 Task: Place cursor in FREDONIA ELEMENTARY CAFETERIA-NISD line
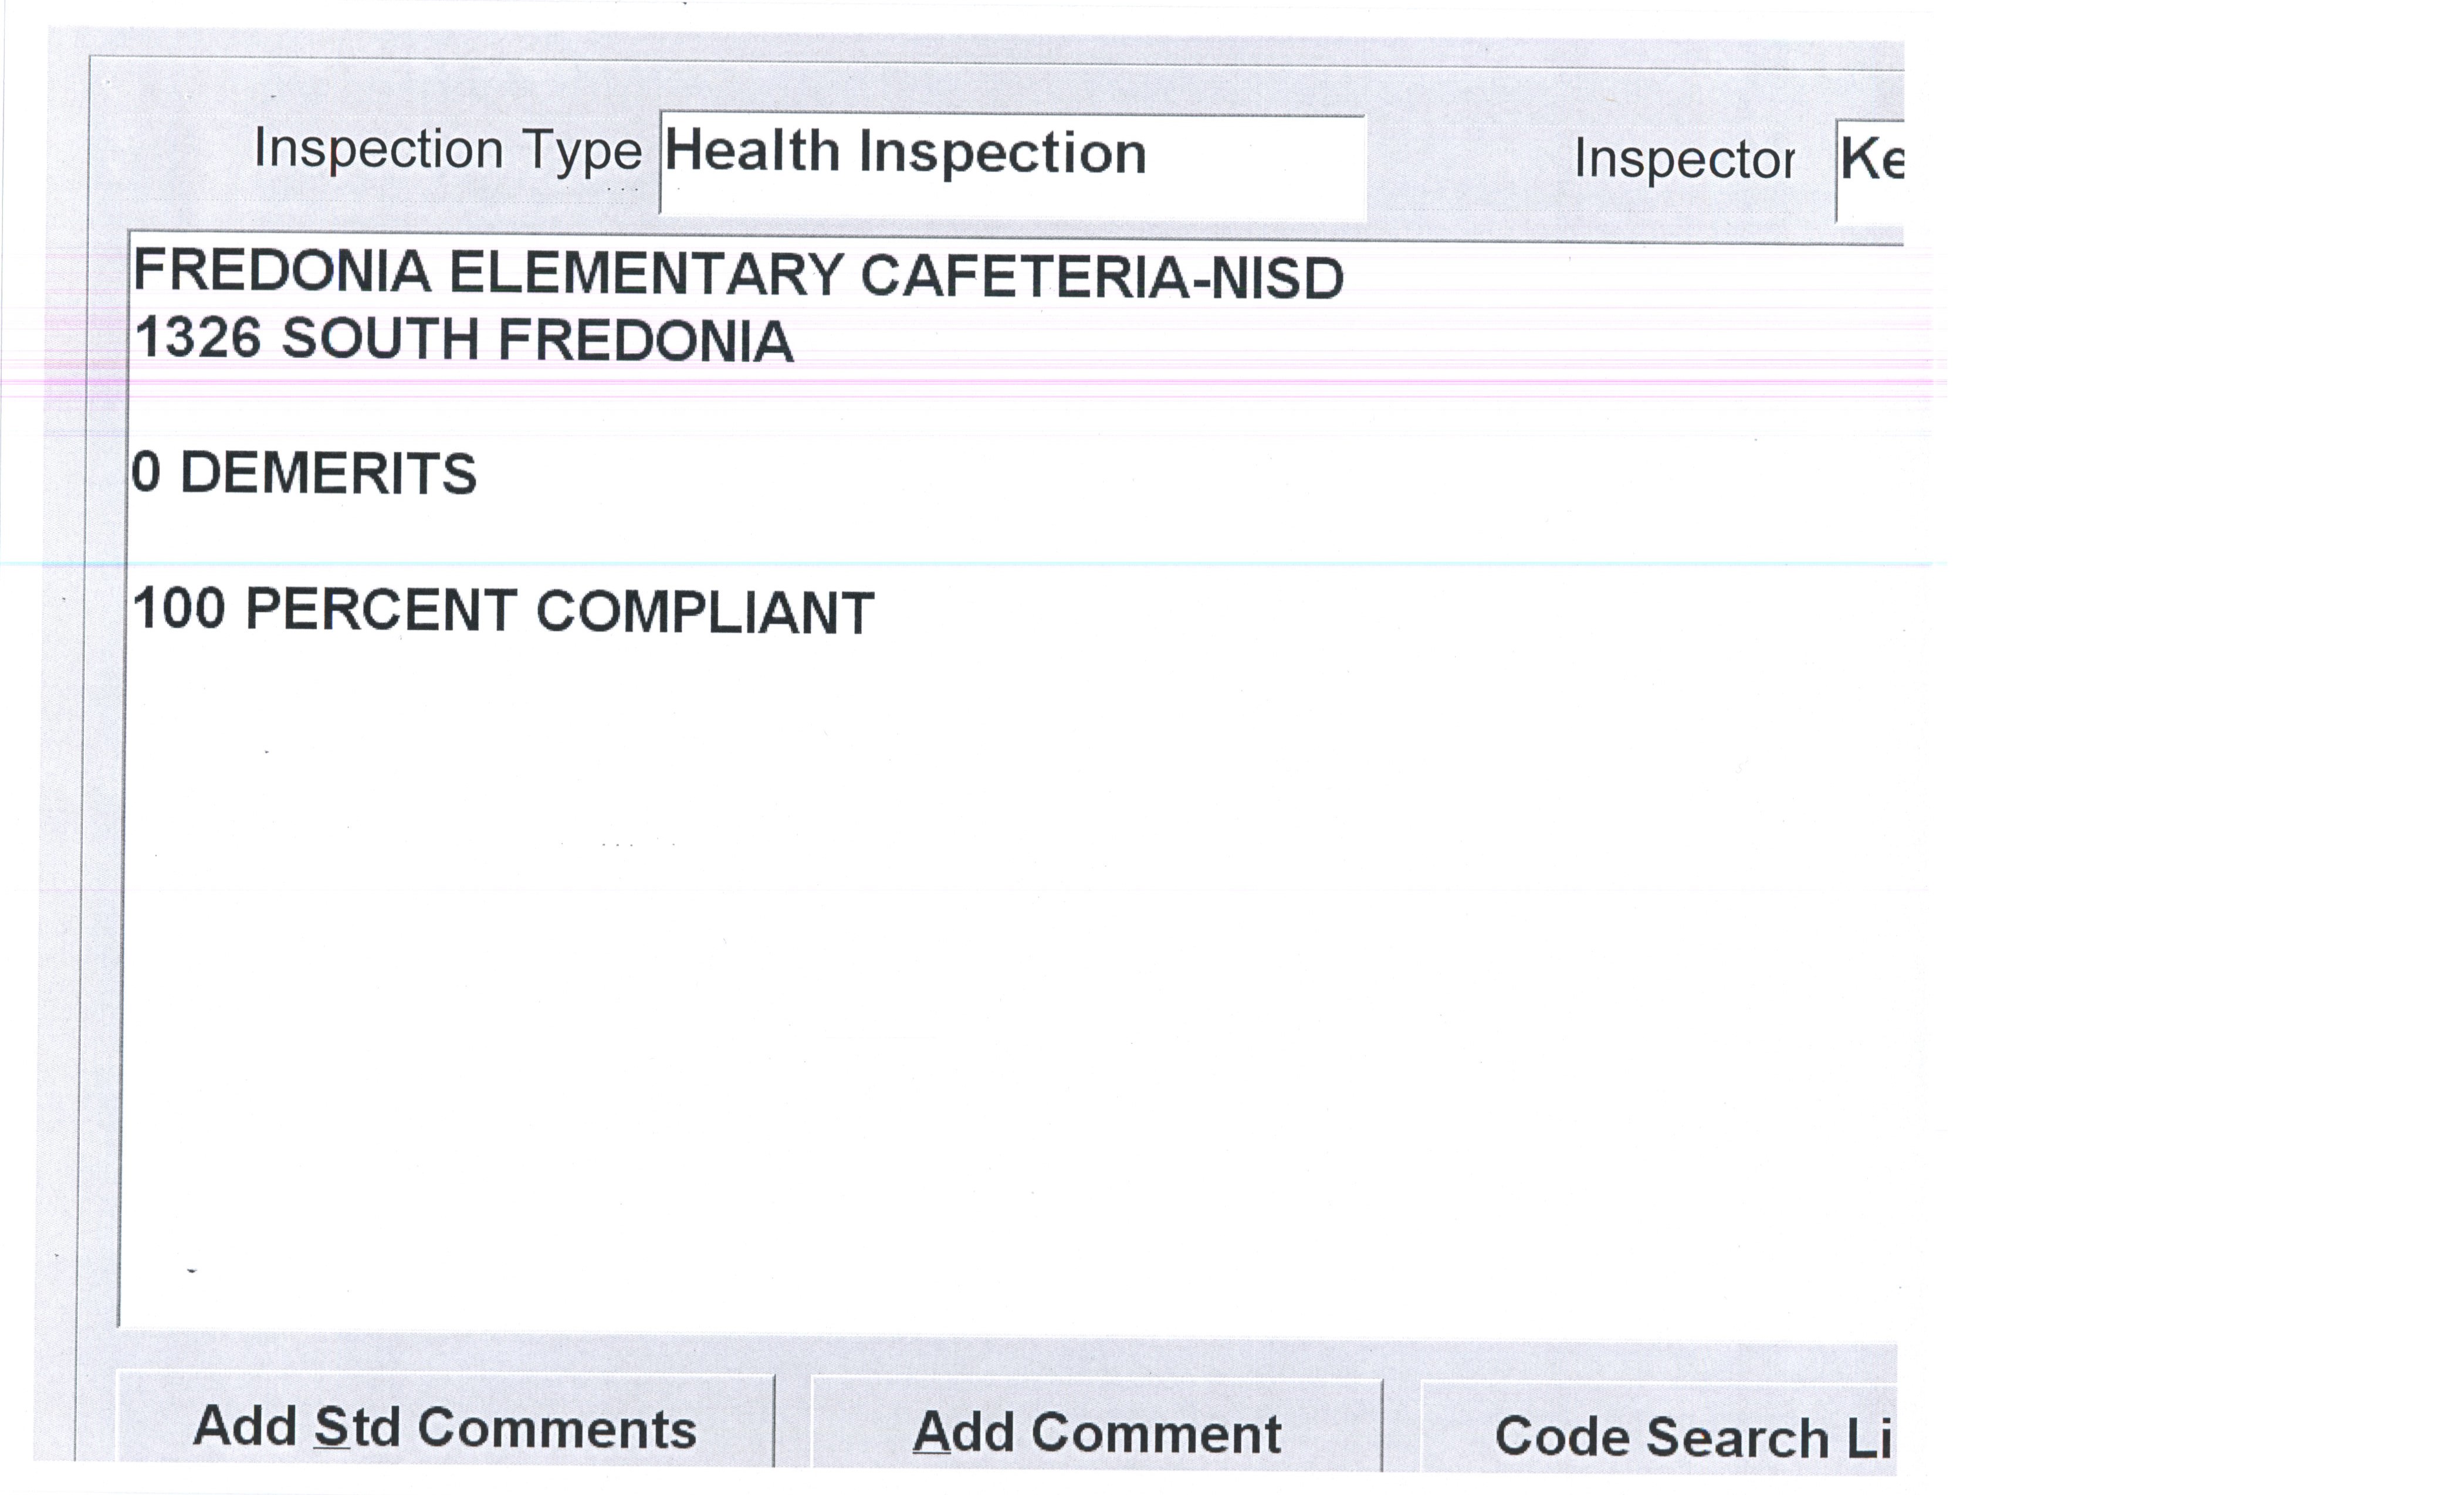pos(738,275)
